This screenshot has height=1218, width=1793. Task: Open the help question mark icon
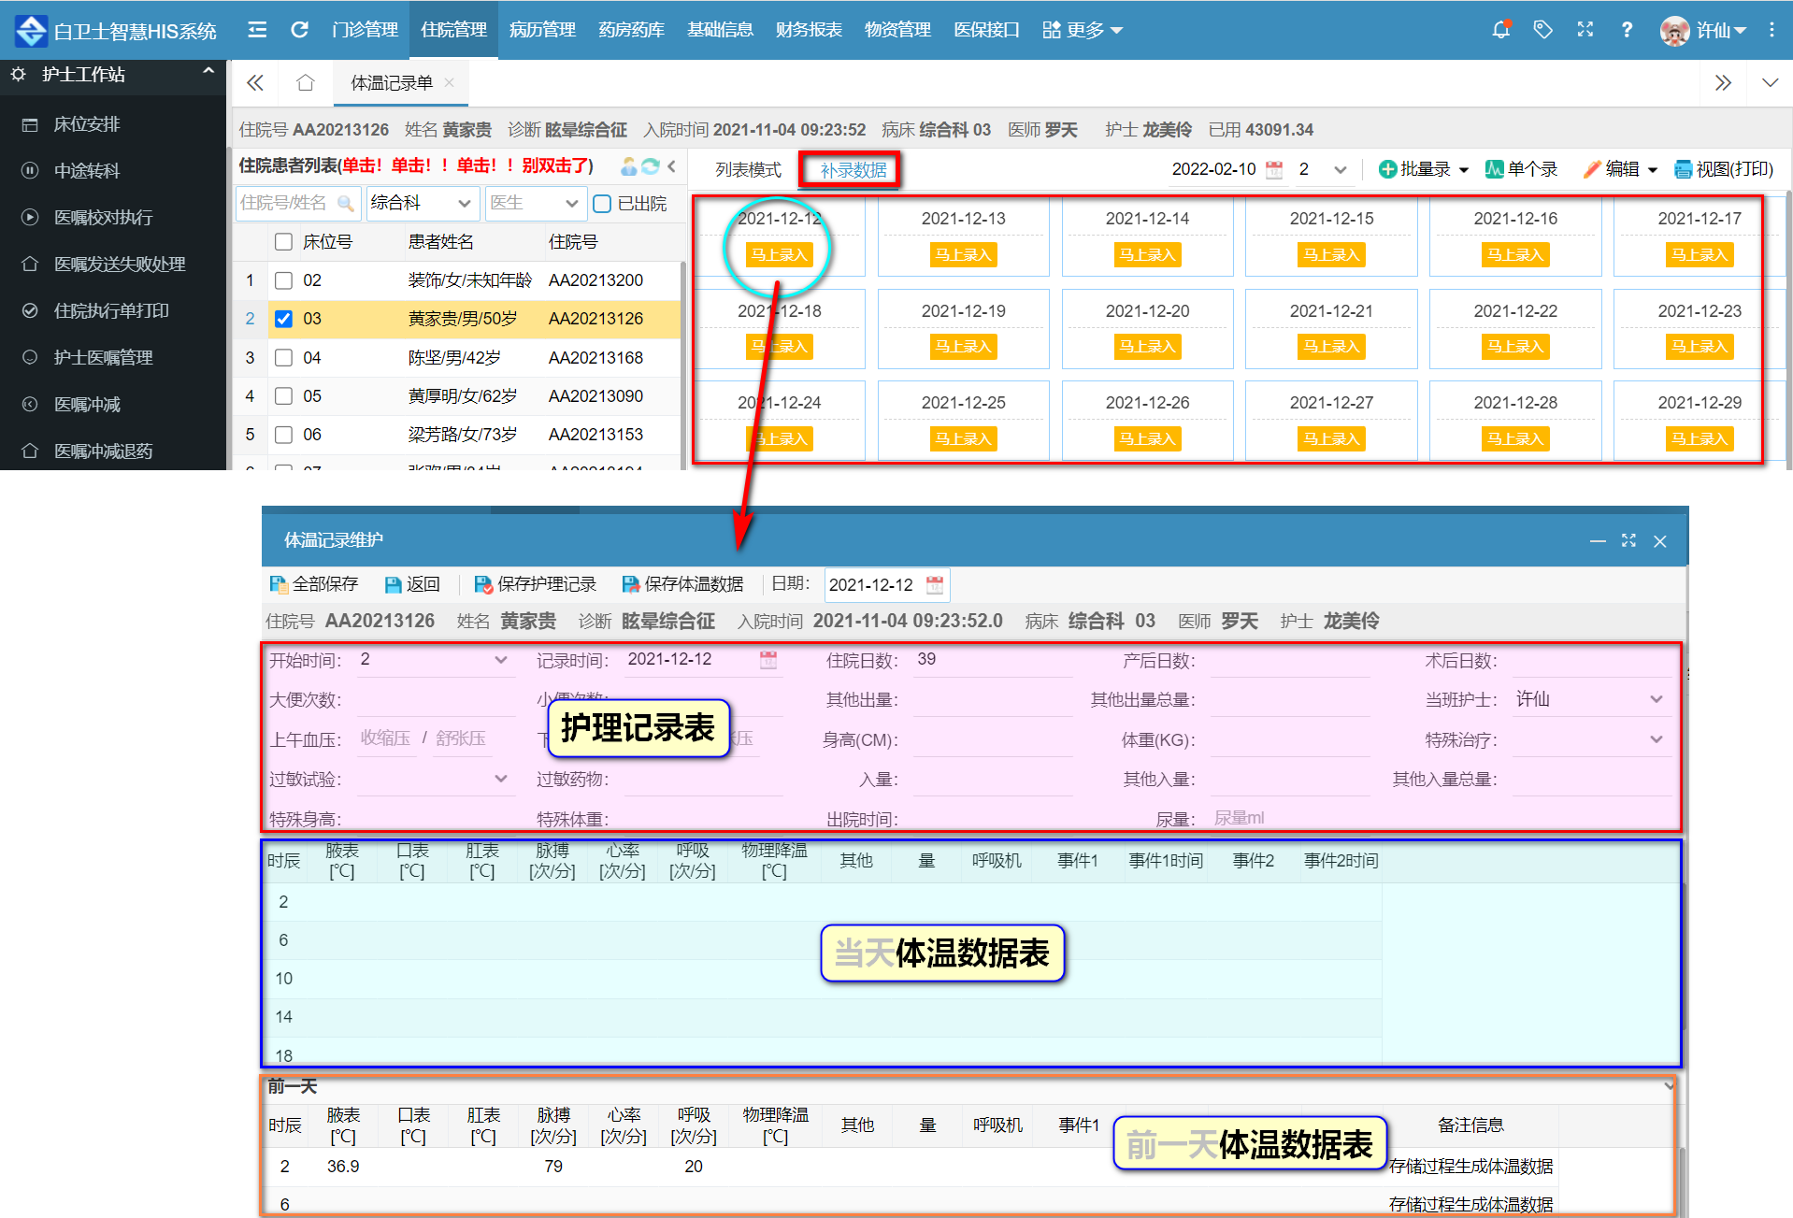(x=1628, y=30)
